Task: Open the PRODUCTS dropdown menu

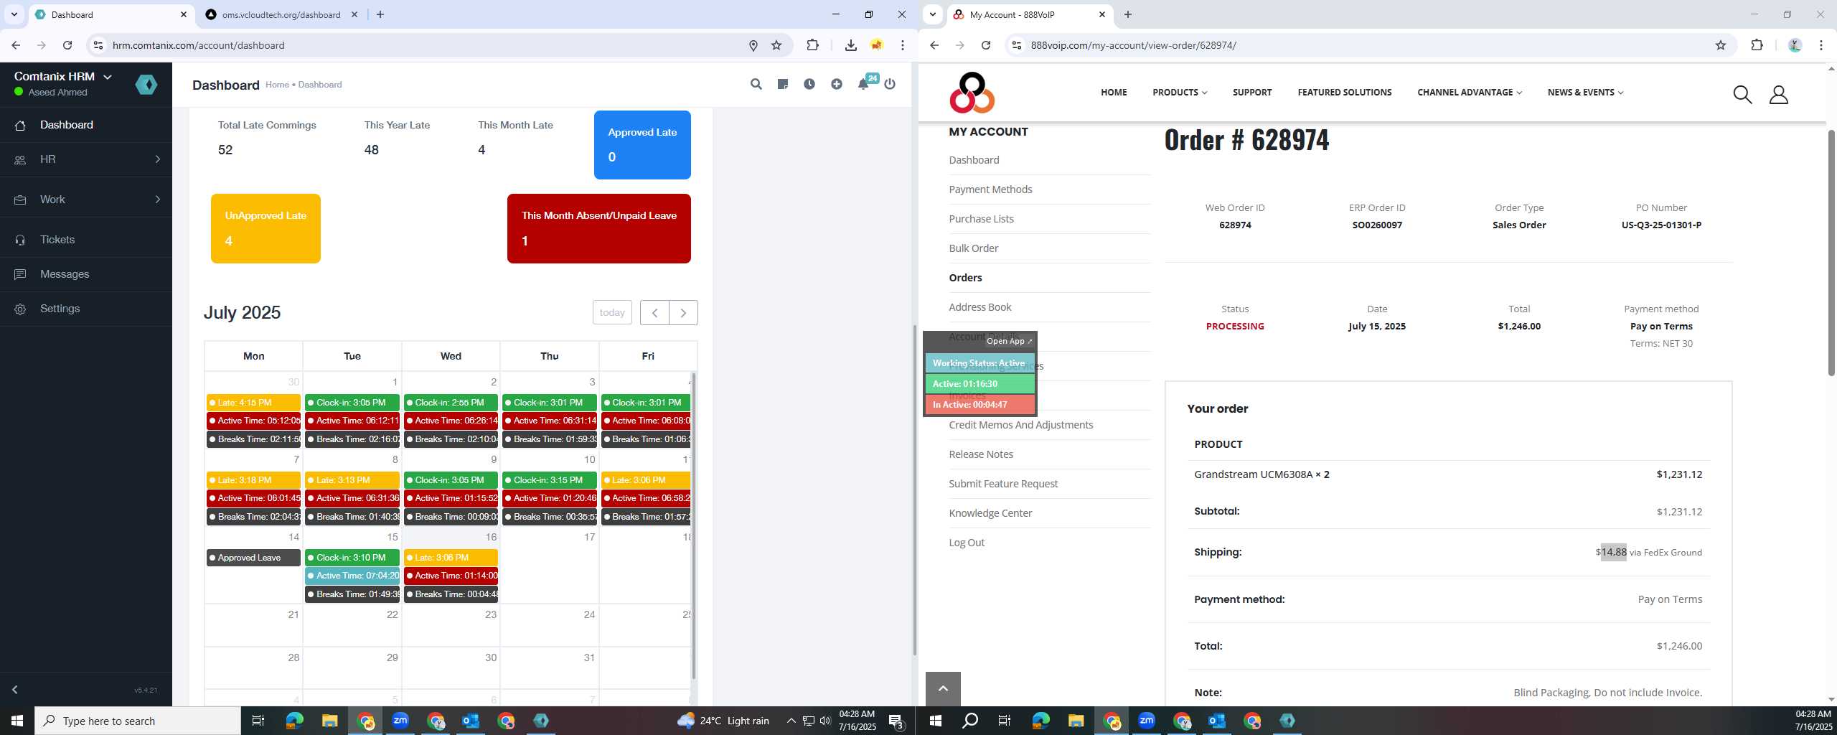Action: point(1180,93)
